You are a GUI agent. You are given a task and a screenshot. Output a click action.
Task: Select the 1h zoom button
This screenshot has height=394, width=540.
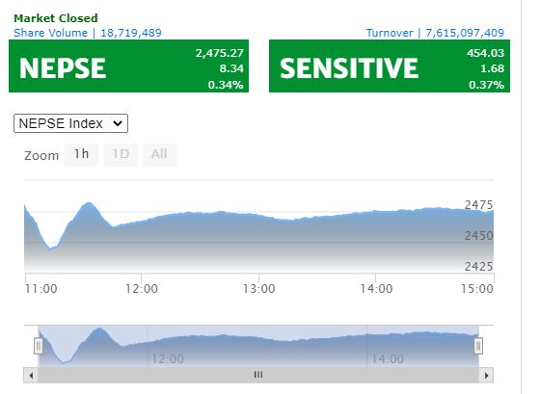81,154
